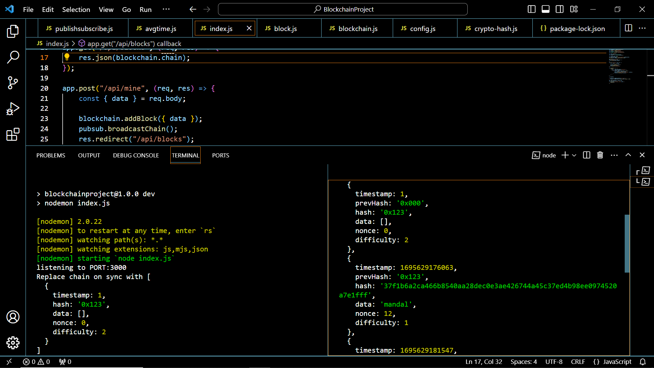Open Source Control view
The image size is (654, 368).
[x=13, y=83]
